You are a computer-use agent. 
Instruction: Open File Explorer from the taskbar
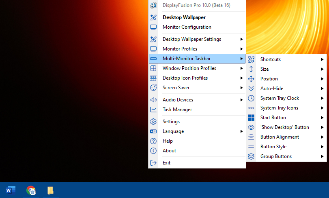[50, 190]
